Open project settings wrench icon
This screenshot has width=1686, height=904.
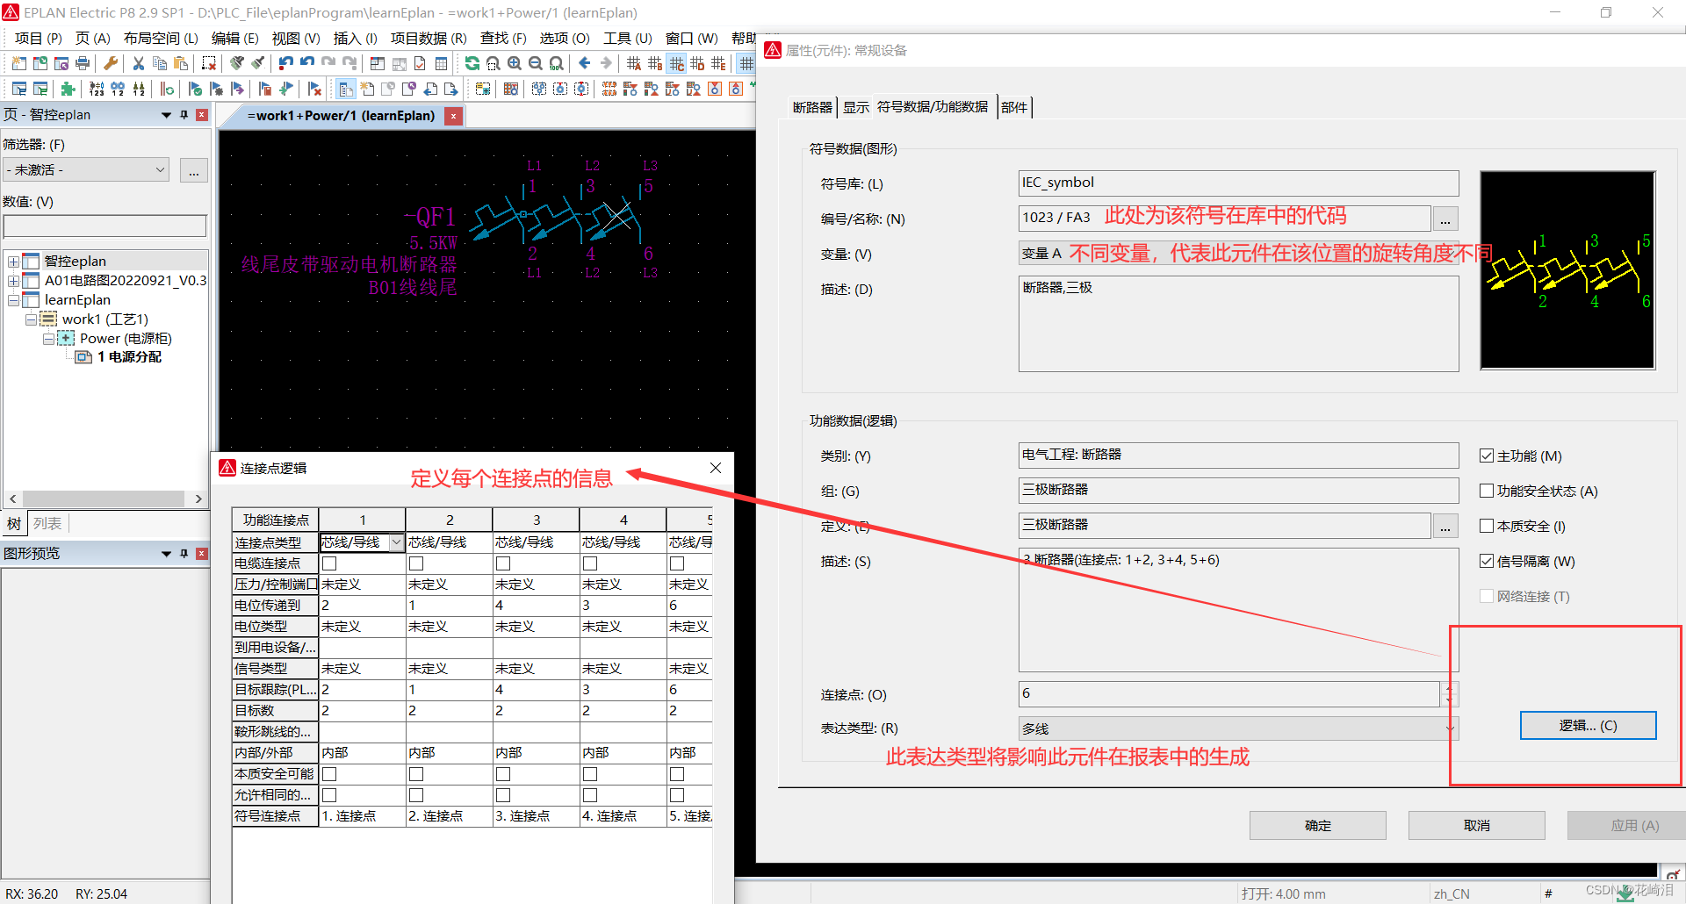click(x=110, y=62)
